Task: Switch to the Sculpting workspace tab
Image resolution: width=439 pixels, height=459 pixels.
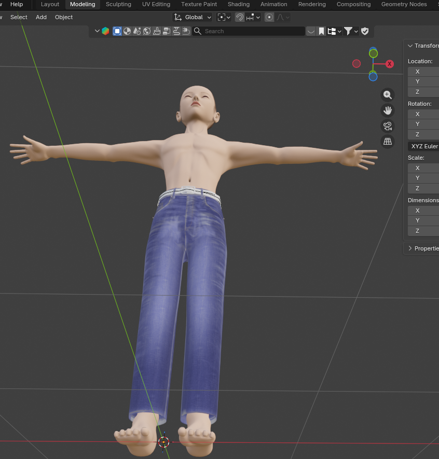Action: click(x=118, y=4)
